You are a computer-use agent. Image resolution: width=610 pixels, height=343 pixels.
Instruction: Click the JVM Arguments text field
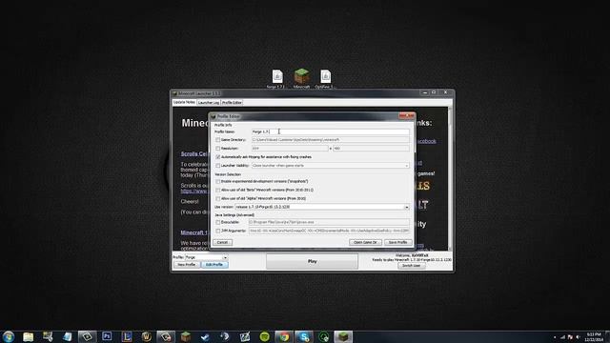click(329, 231)
